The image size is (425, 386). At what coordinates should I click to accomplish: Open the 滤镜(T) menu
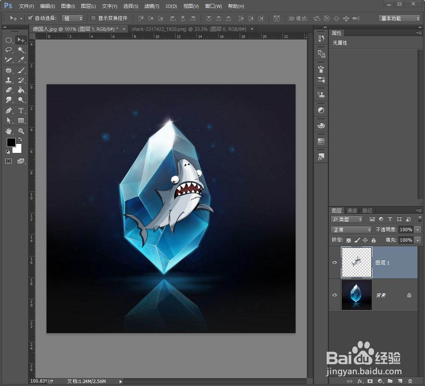pyautogui.click(x=152, y=6)
